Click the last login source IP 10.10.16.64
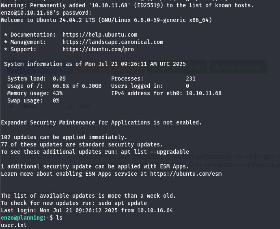Image resolution: width=280 pixels, height=229 pixels. coord(154,210)
